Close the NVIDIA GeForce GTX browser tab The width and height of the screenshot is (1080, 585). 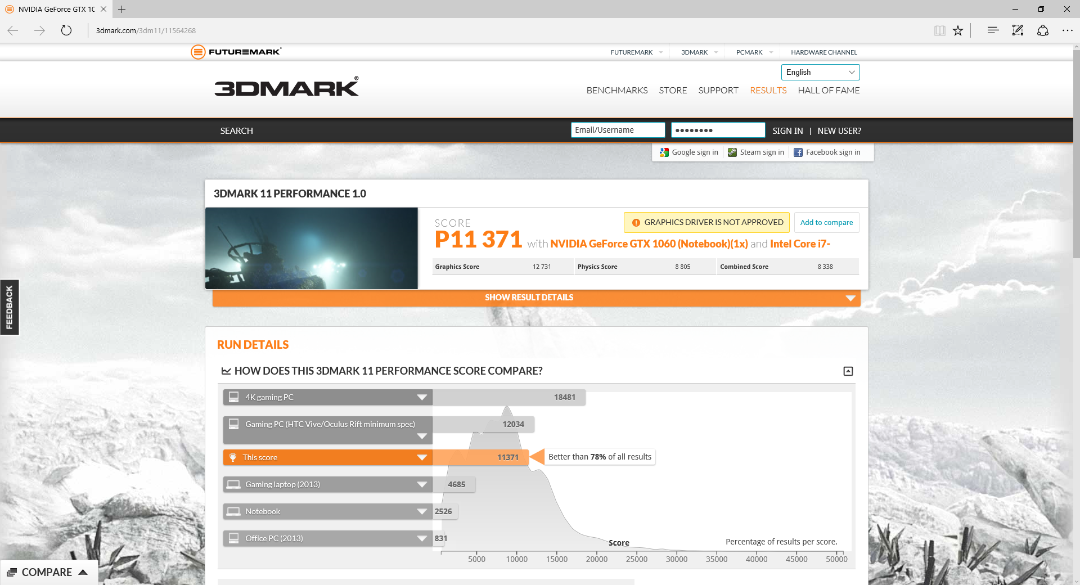(103, 9)
